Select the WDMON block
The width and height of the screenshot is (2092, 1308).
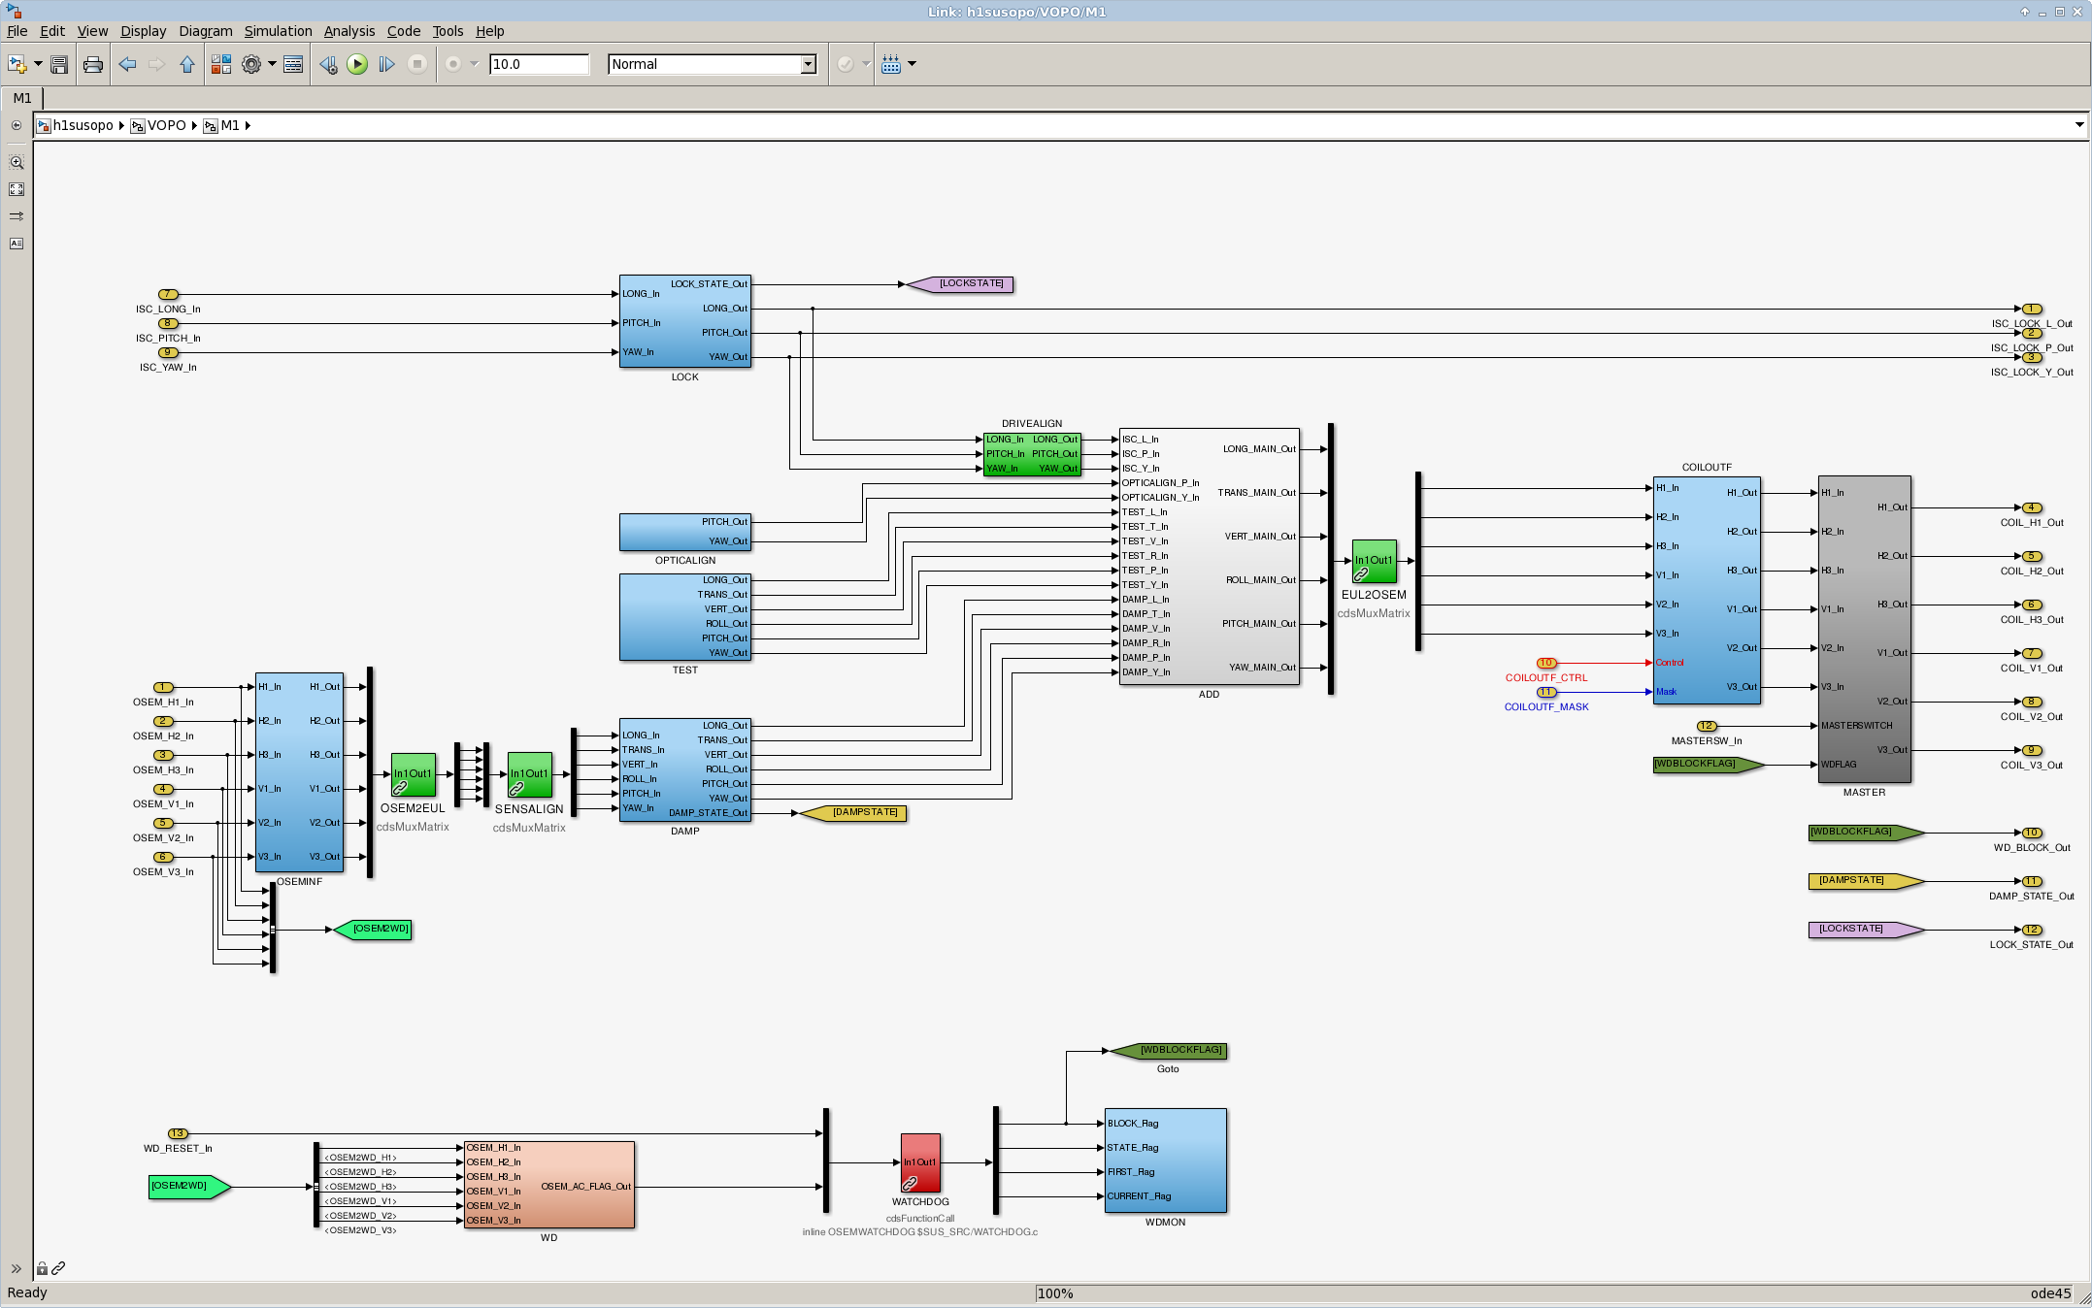pyautogui.click(x=1165, y=1161)
